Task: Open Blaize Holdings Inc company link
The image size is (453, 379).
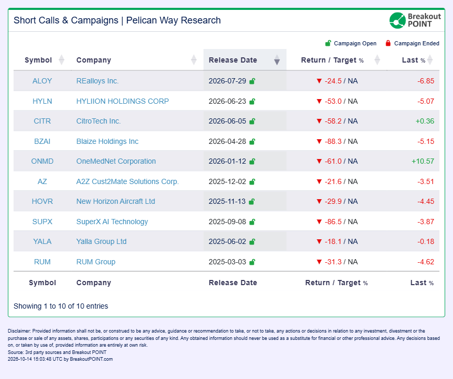Action: (107, 141)
